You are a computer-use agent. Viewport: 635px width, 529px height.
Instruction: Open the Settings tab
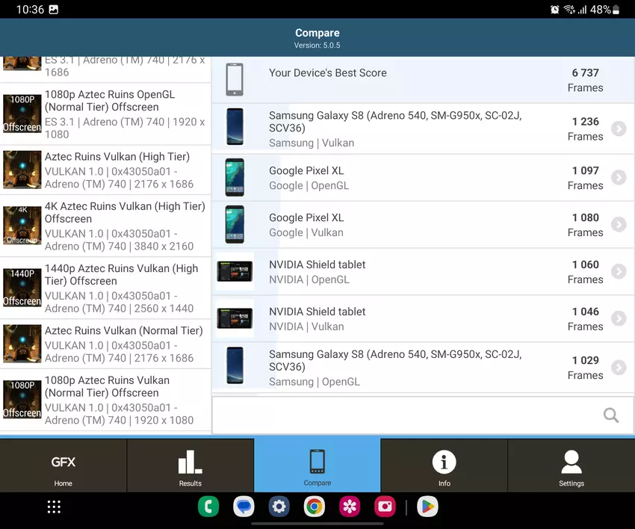point(571,466)
